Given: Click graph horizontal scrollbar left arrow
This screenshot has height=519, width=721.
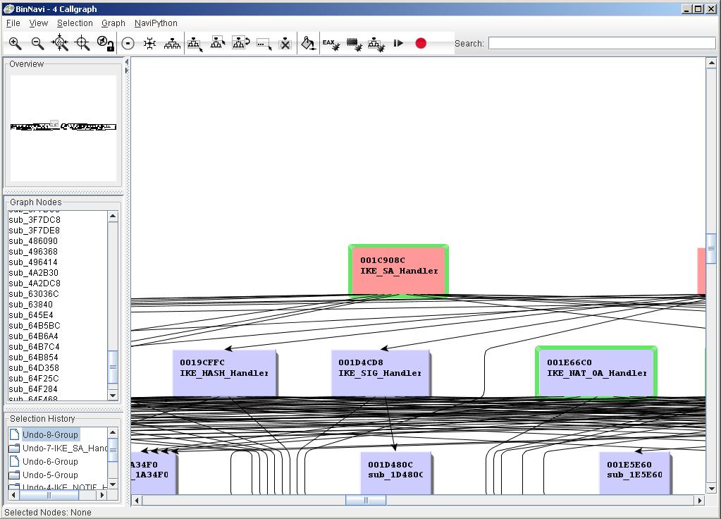Looking at the screenshot, I should (137, 500).
